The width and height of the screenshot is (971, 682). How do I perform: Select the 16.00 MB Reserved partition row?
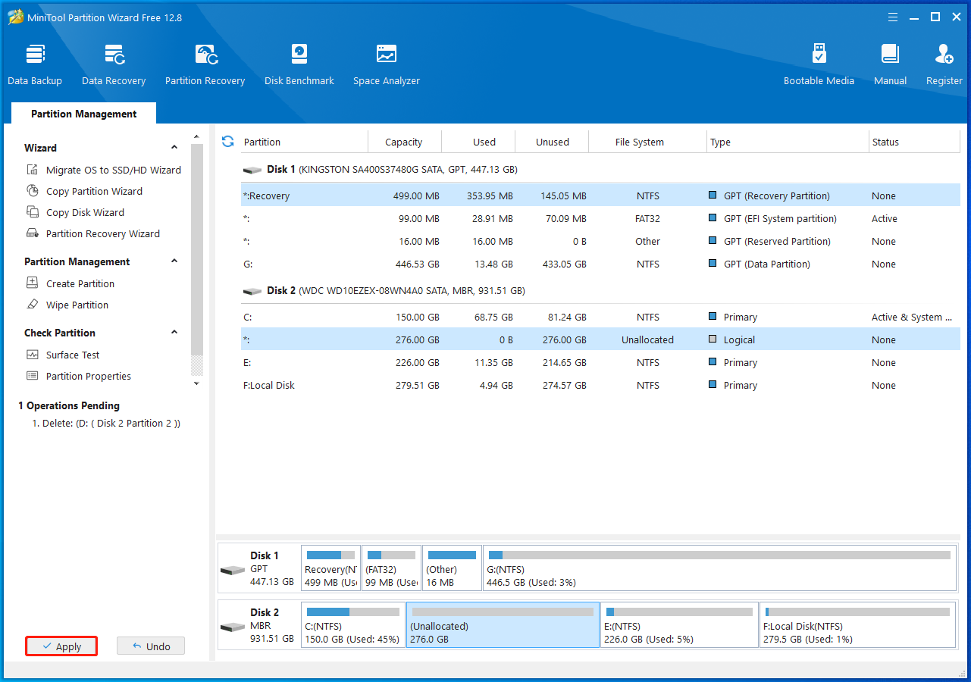click(x=600, y=241)
